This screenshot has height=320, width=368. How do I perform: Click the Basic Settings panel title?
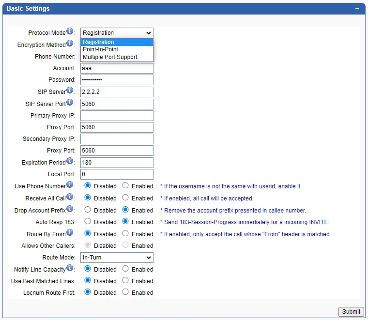pos(28,8)
